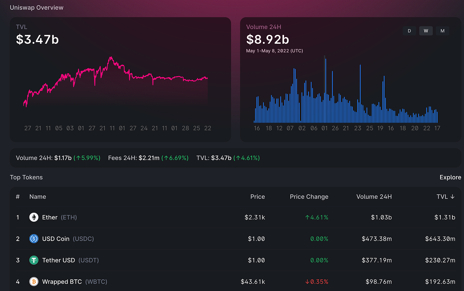Image resolution: width=464 pixels, height=291 pixels.
Task: Switch volume chart to daily (D)
Action: point(409,31)
